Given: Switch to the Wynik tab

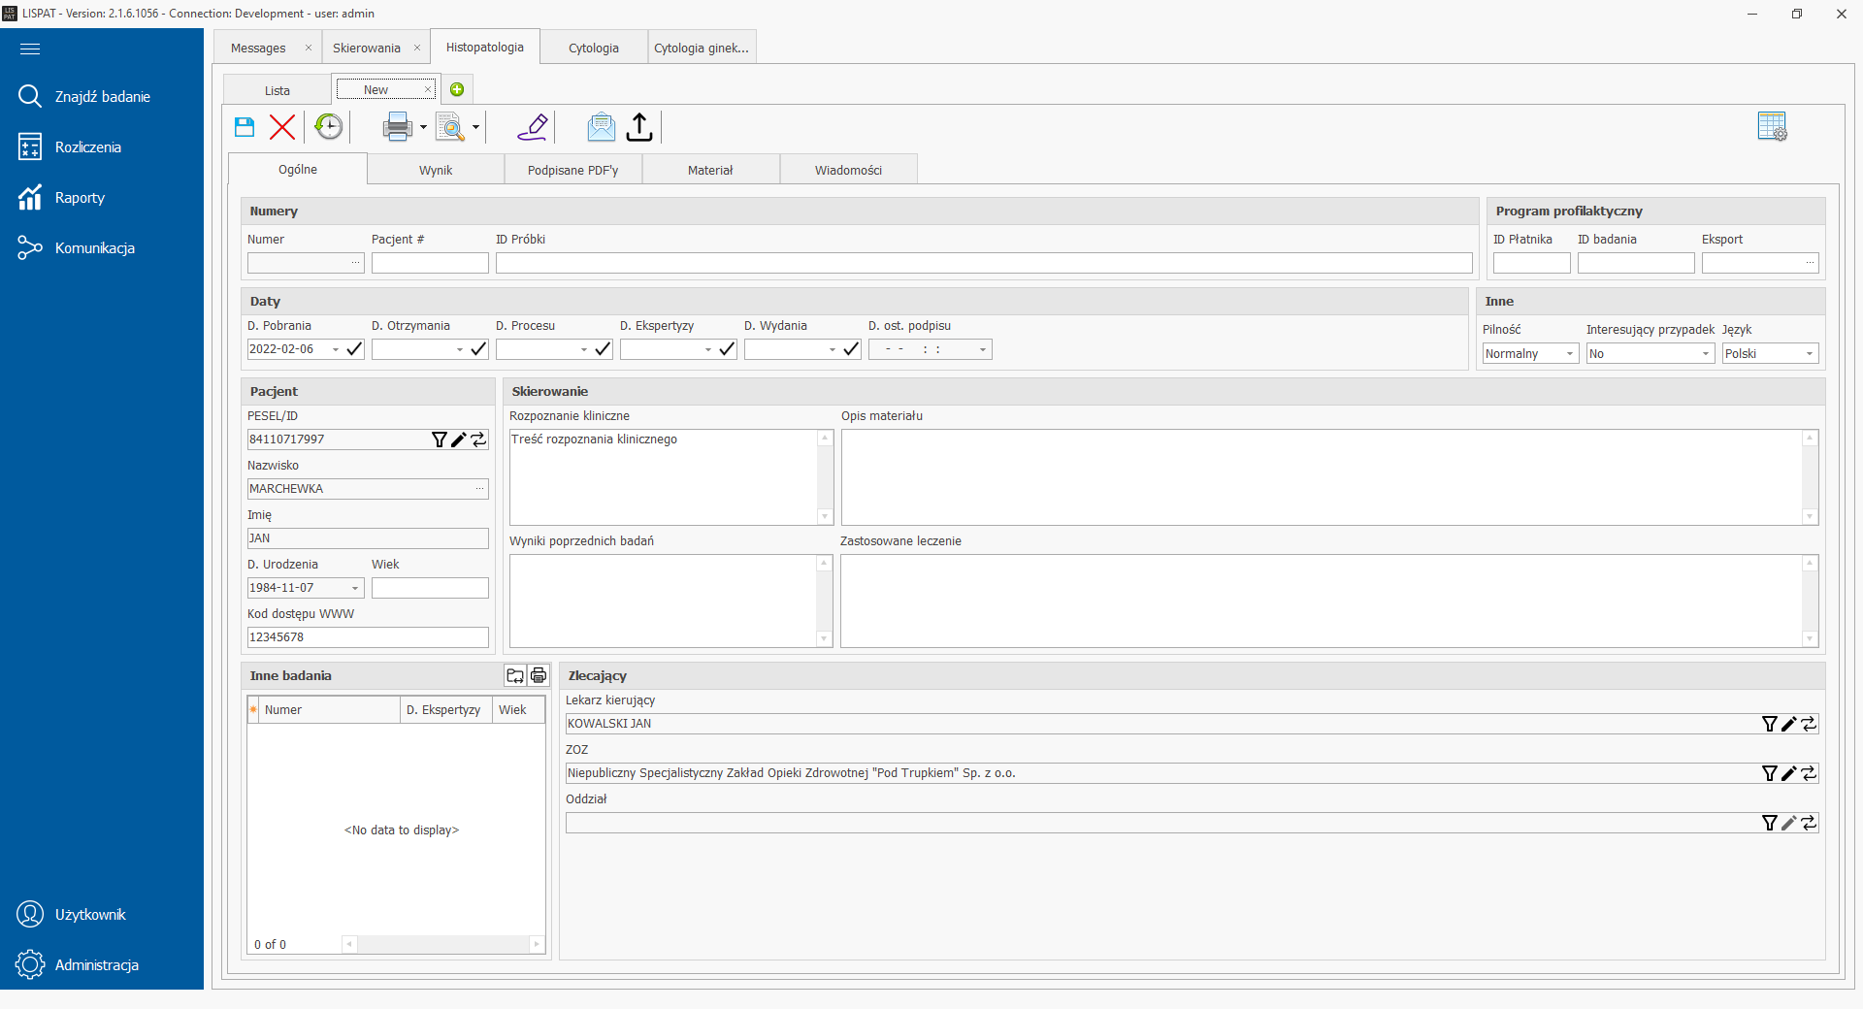Looking at the screenshot, I should (x=436, y=170).
